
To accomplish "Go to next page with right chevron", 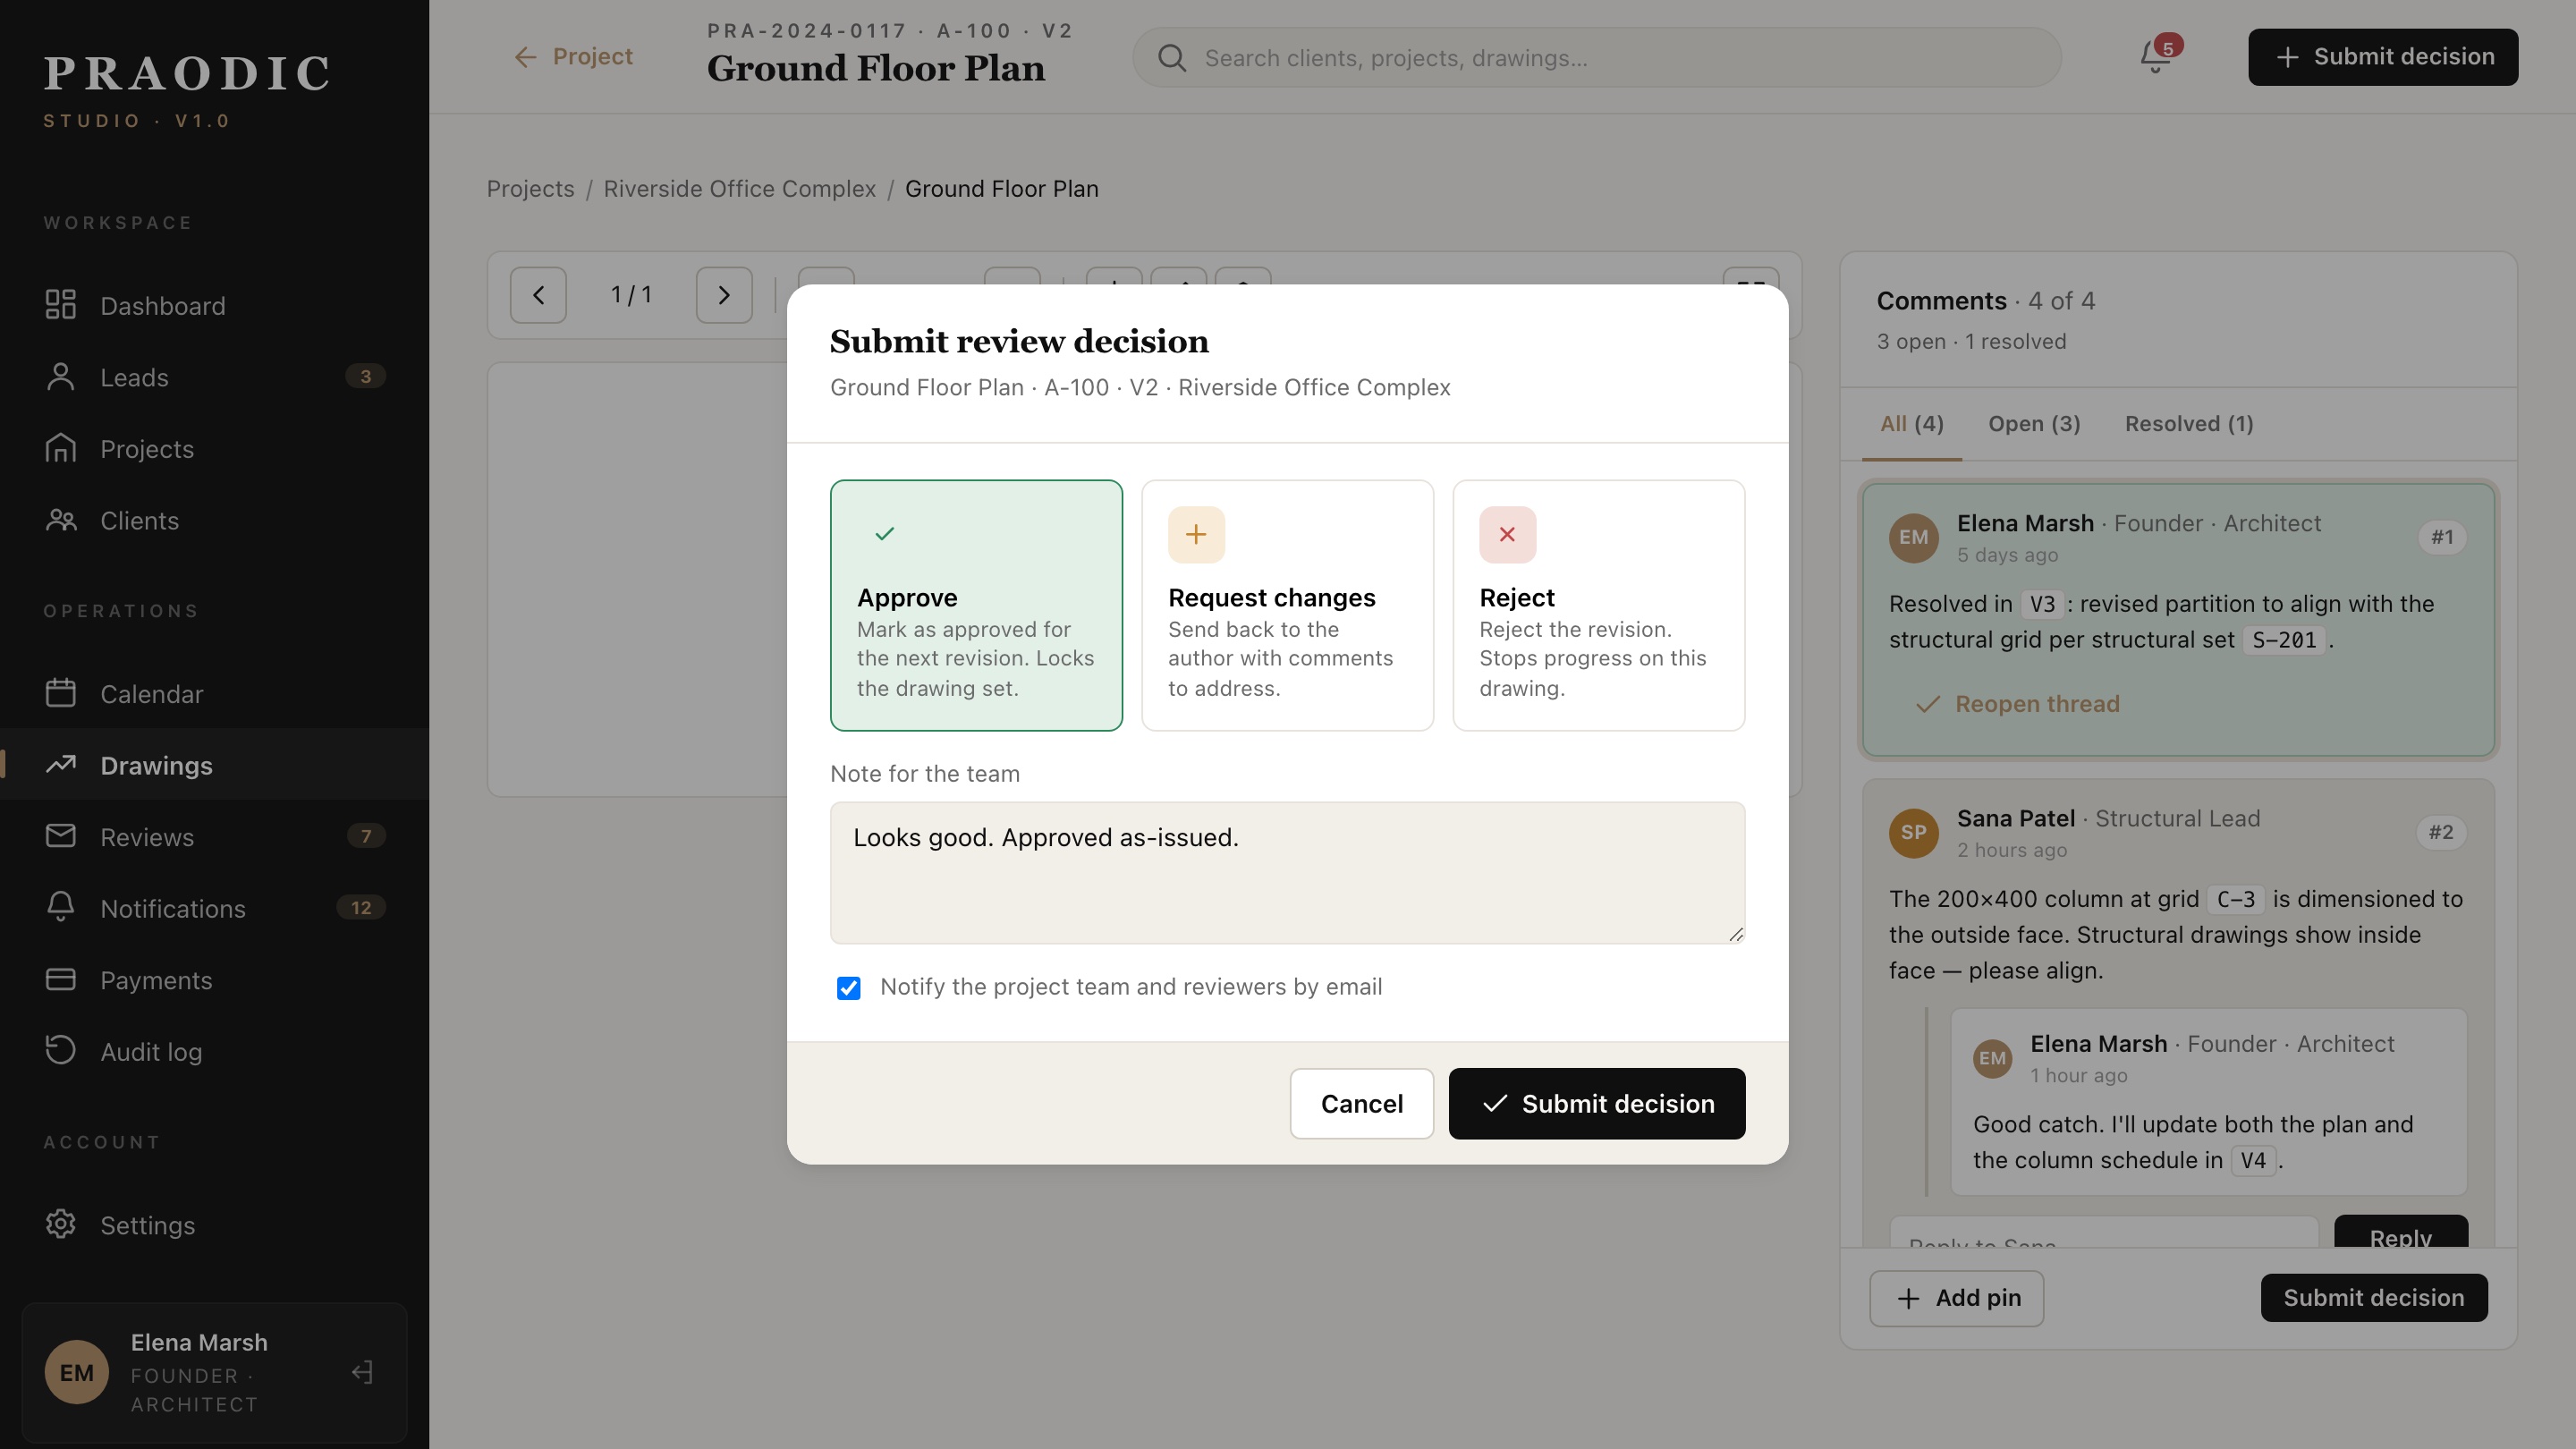I will [724, 295].
